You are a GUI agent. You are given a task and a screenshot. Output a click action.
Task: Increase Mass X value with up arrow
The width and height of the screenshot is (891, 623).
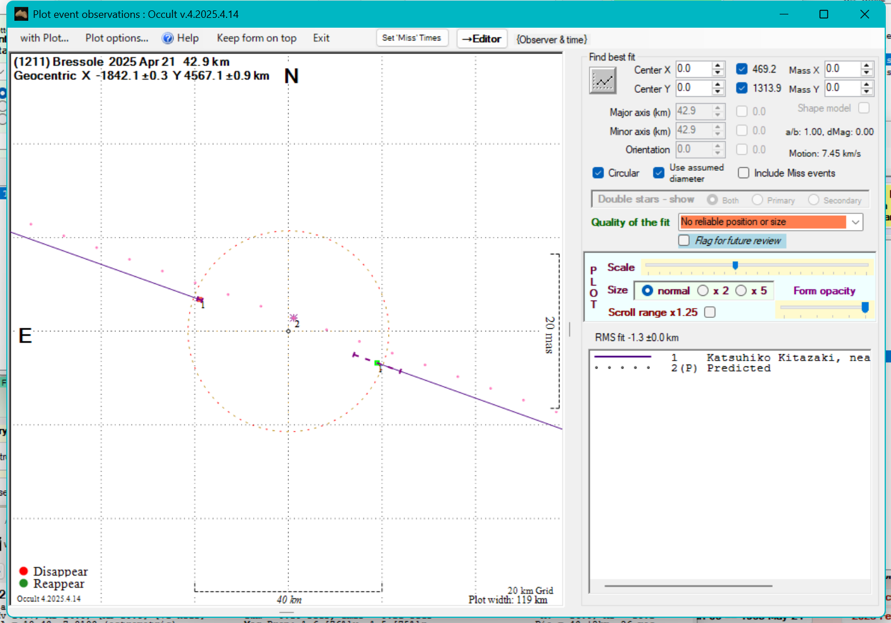tap(867, 66)
